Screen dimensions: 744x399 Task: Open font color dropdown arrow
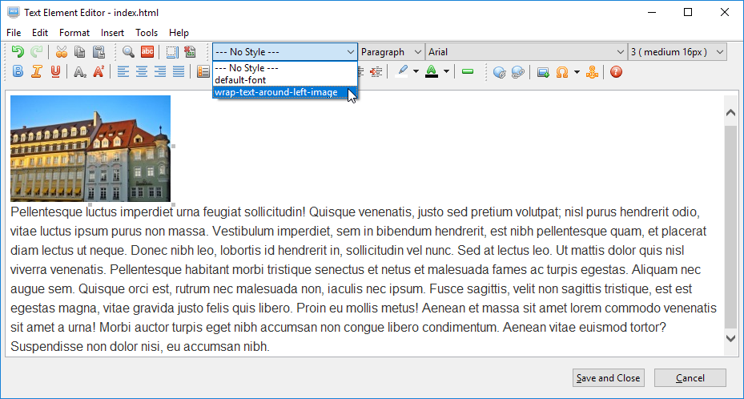pos(447,71)
